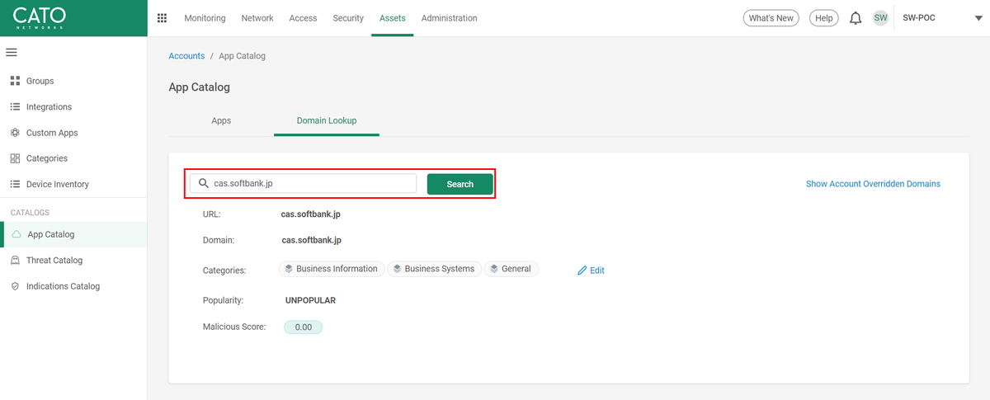Screen dimensions: 990x400
Task: Click the Business Systems category chip
Action: coord(434,269)
